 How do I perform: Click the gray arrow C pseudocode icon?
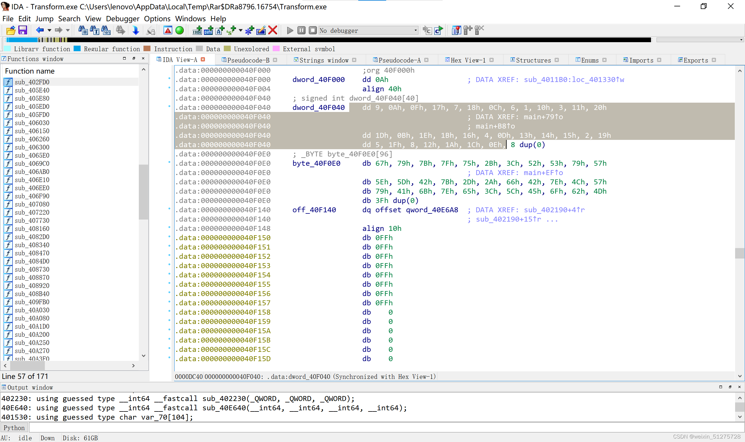point(427,30)
